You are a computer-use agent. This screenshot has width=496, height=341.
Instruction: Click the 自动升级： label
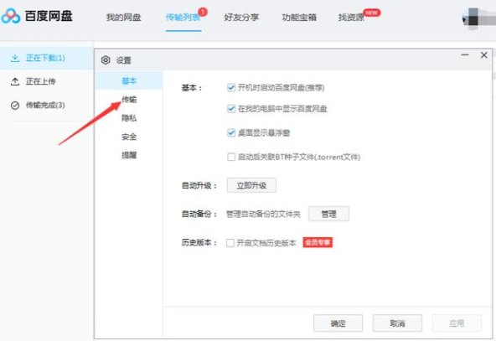(x=199, y=186)
